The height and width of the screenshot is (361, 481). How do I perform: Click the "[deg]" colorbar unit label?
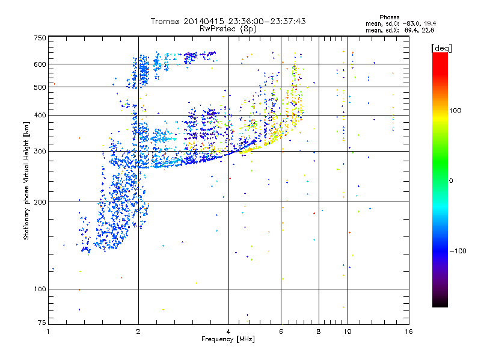(x=441, y=48)
